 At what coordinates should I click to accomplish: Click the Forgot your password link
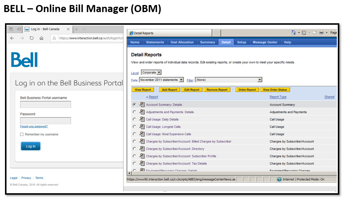click(34, 126)
